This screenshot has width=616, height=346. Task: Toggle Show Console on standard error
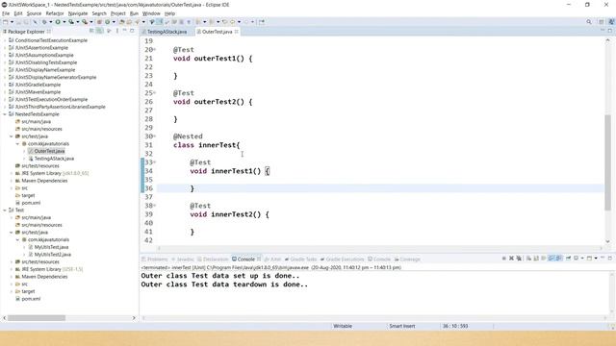(558, 259)
